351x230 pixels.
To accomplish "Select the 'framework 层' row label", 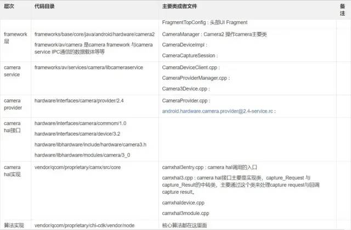I will tap(15, 38).
